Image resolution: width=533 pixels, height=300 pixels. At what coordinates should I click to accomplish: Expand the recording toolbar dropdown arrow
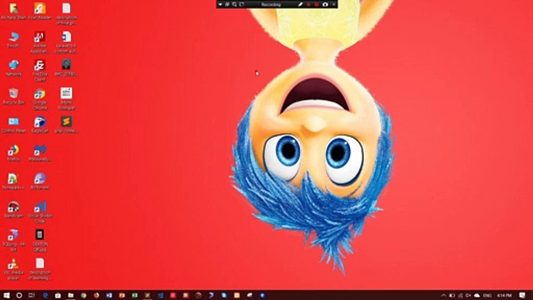(x=220, y=4)
